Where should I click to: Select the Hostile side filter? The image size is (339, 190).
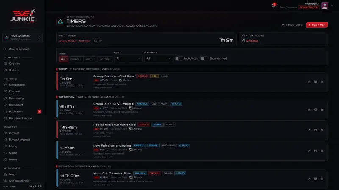point(90,59)
